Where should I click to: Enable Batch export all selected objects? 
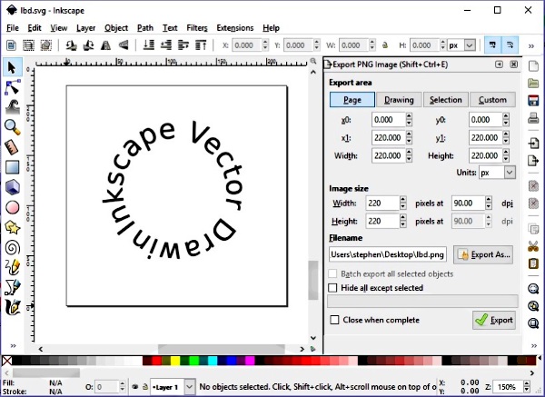tap(332, 273)
